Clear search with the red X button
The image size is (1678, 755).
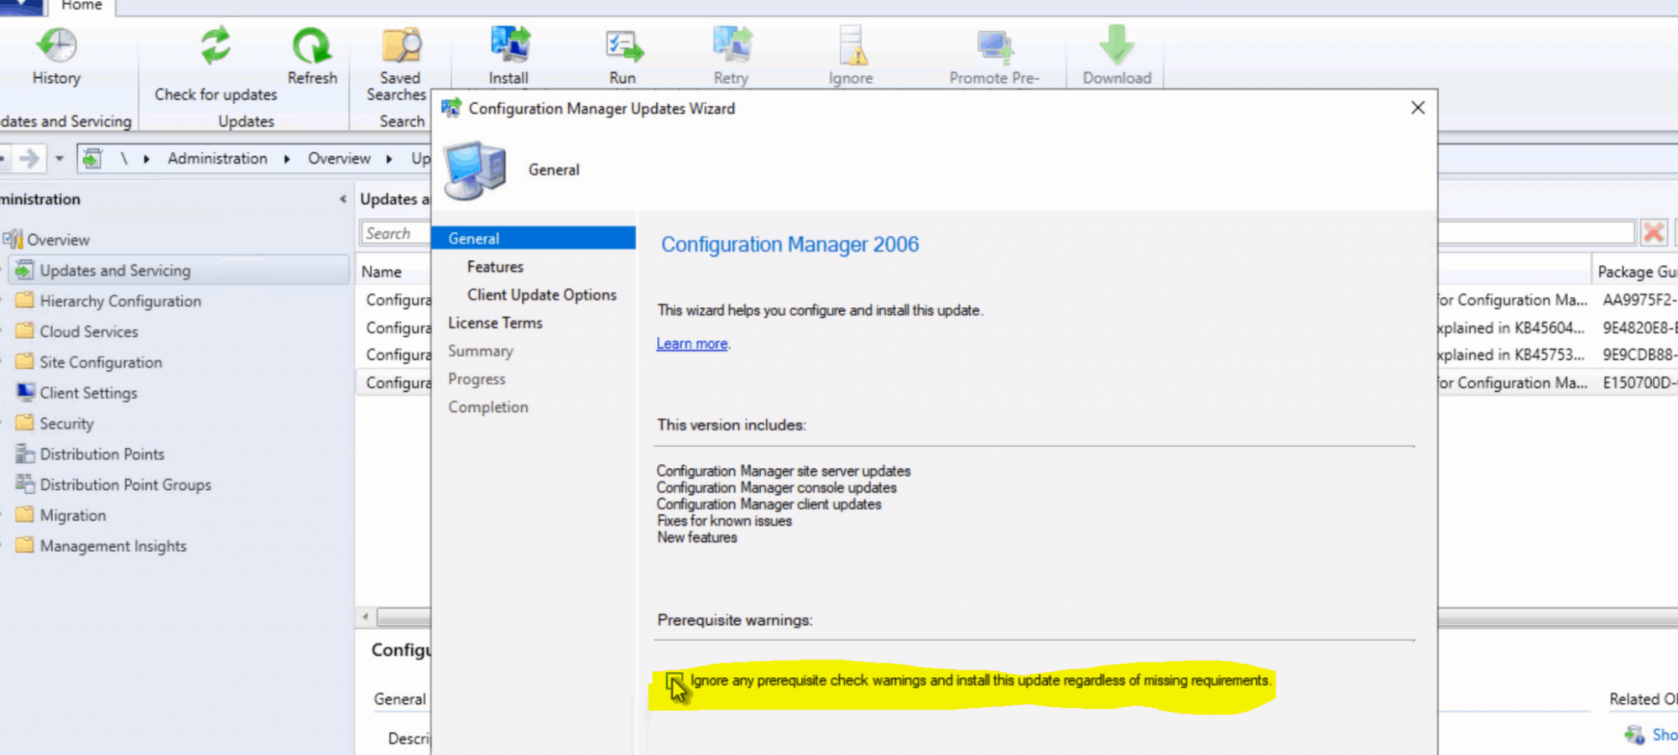(x=1654, y=232)
